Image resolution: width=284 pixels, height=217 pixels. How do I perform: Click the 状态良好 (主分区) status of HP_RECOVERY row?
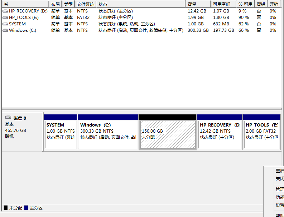(116, 11)
